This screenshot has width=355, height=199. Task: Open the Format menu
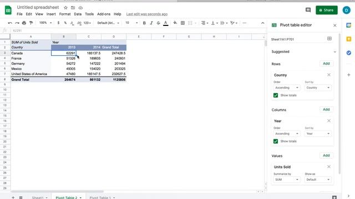coord(65,14)
